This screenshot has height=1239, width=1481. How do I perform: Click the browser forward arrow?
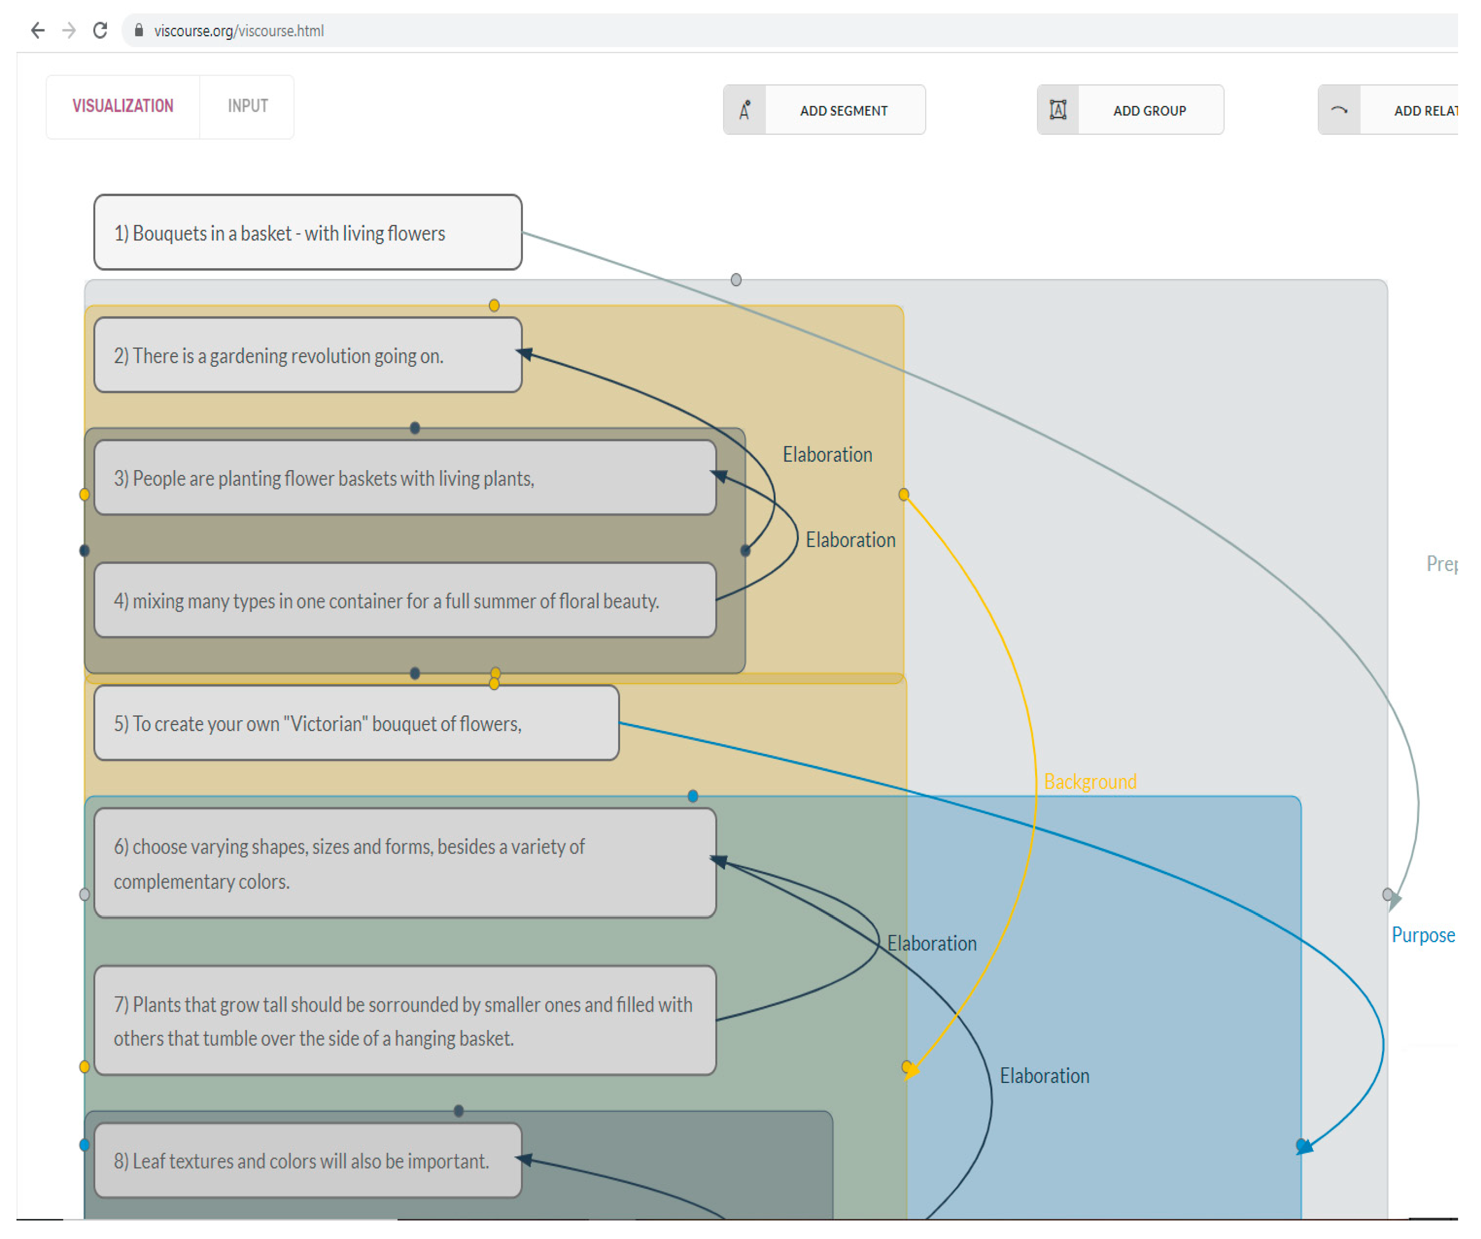coord(69,30)
